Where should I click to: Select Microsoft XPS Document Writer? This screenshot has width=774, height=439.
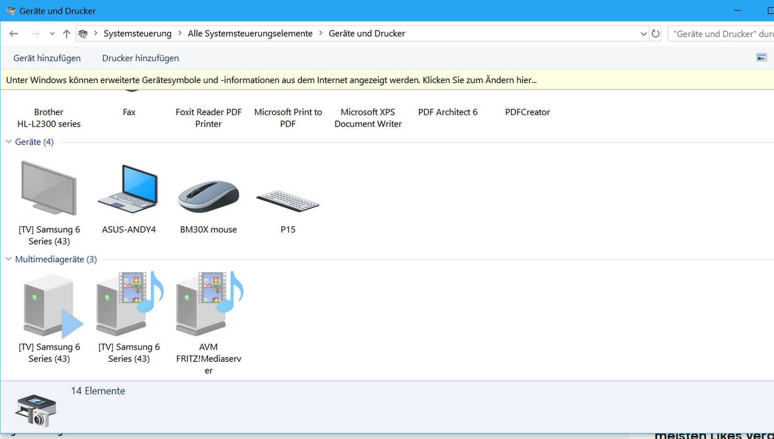coord(368,118)
